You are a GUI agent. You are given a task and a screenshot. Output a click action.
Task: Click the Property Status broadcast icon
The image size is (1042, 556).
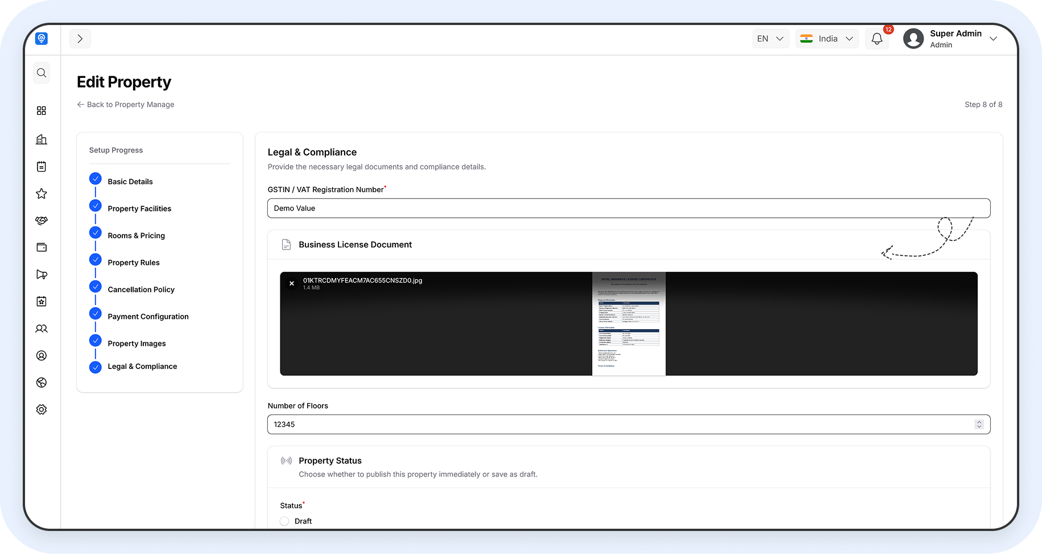point(287,460)
